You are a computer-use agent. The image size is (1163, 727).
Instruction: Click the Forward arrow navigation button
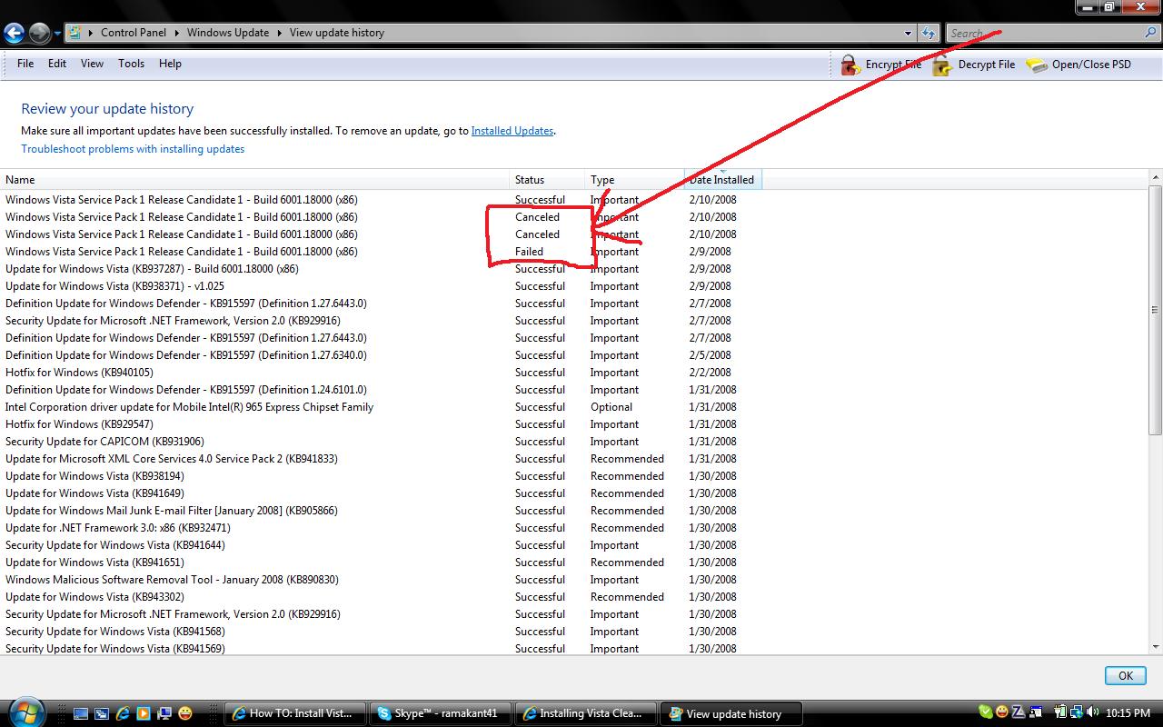(x=39, y=34)
